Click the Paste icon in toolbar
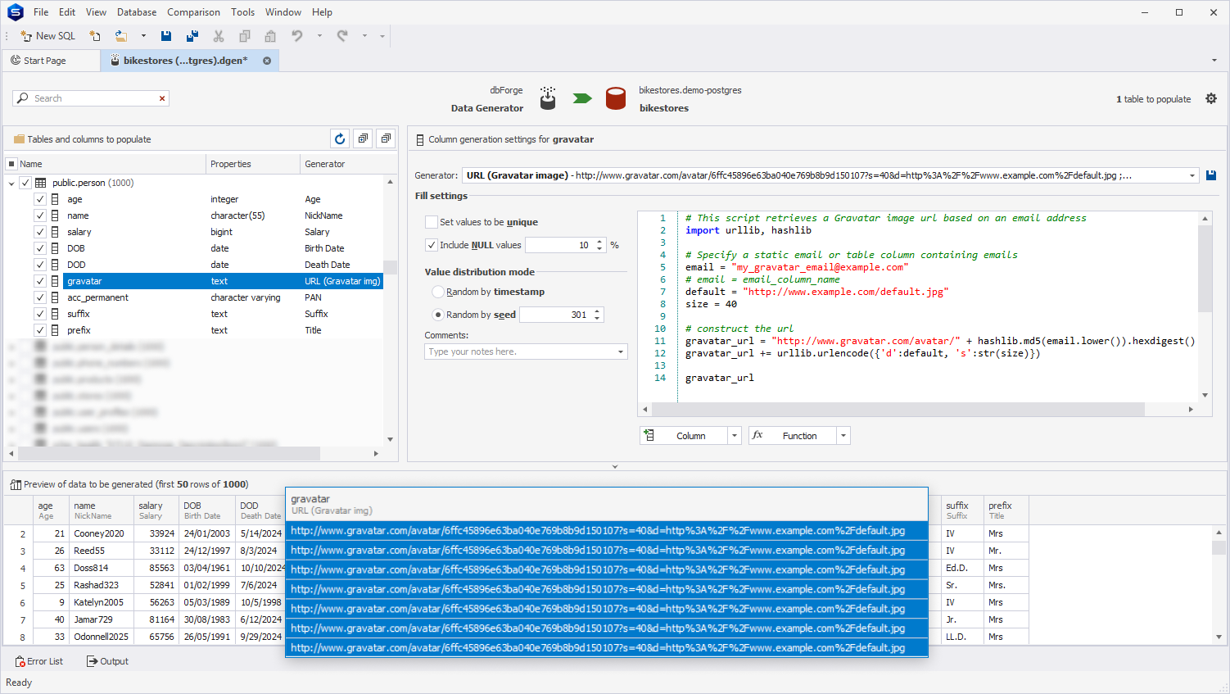The width and height of the screenshot is (1230, 694). pyautogui.click(x=270, y=36)
